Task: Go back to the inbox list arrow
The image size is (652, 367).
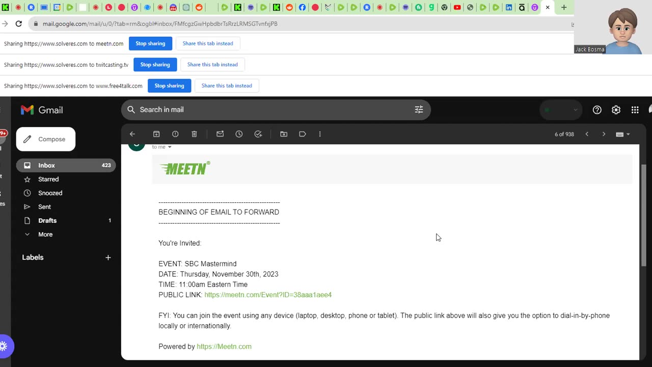Action: 132,134
